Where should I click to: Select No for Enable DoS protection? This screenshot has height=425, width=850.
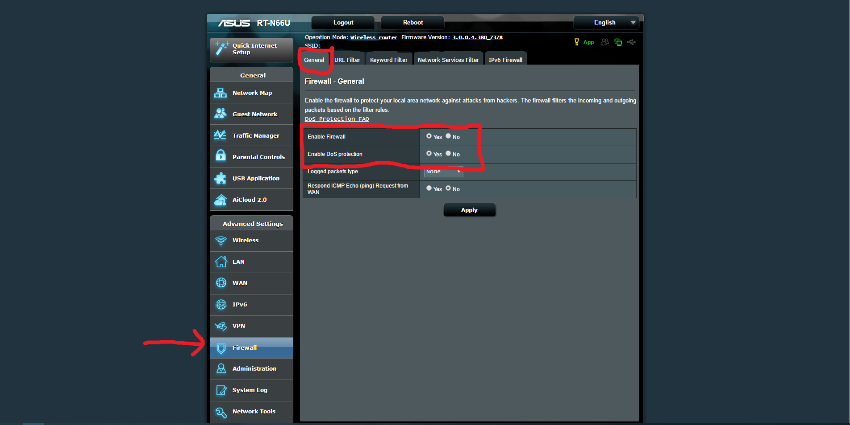(448, 154)
